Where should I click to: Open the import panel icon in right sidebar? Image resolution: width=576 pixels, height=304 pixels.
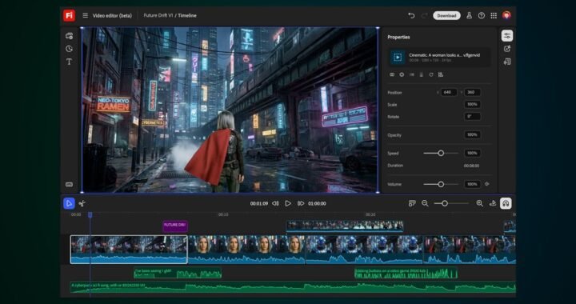[x=507, y=62]
